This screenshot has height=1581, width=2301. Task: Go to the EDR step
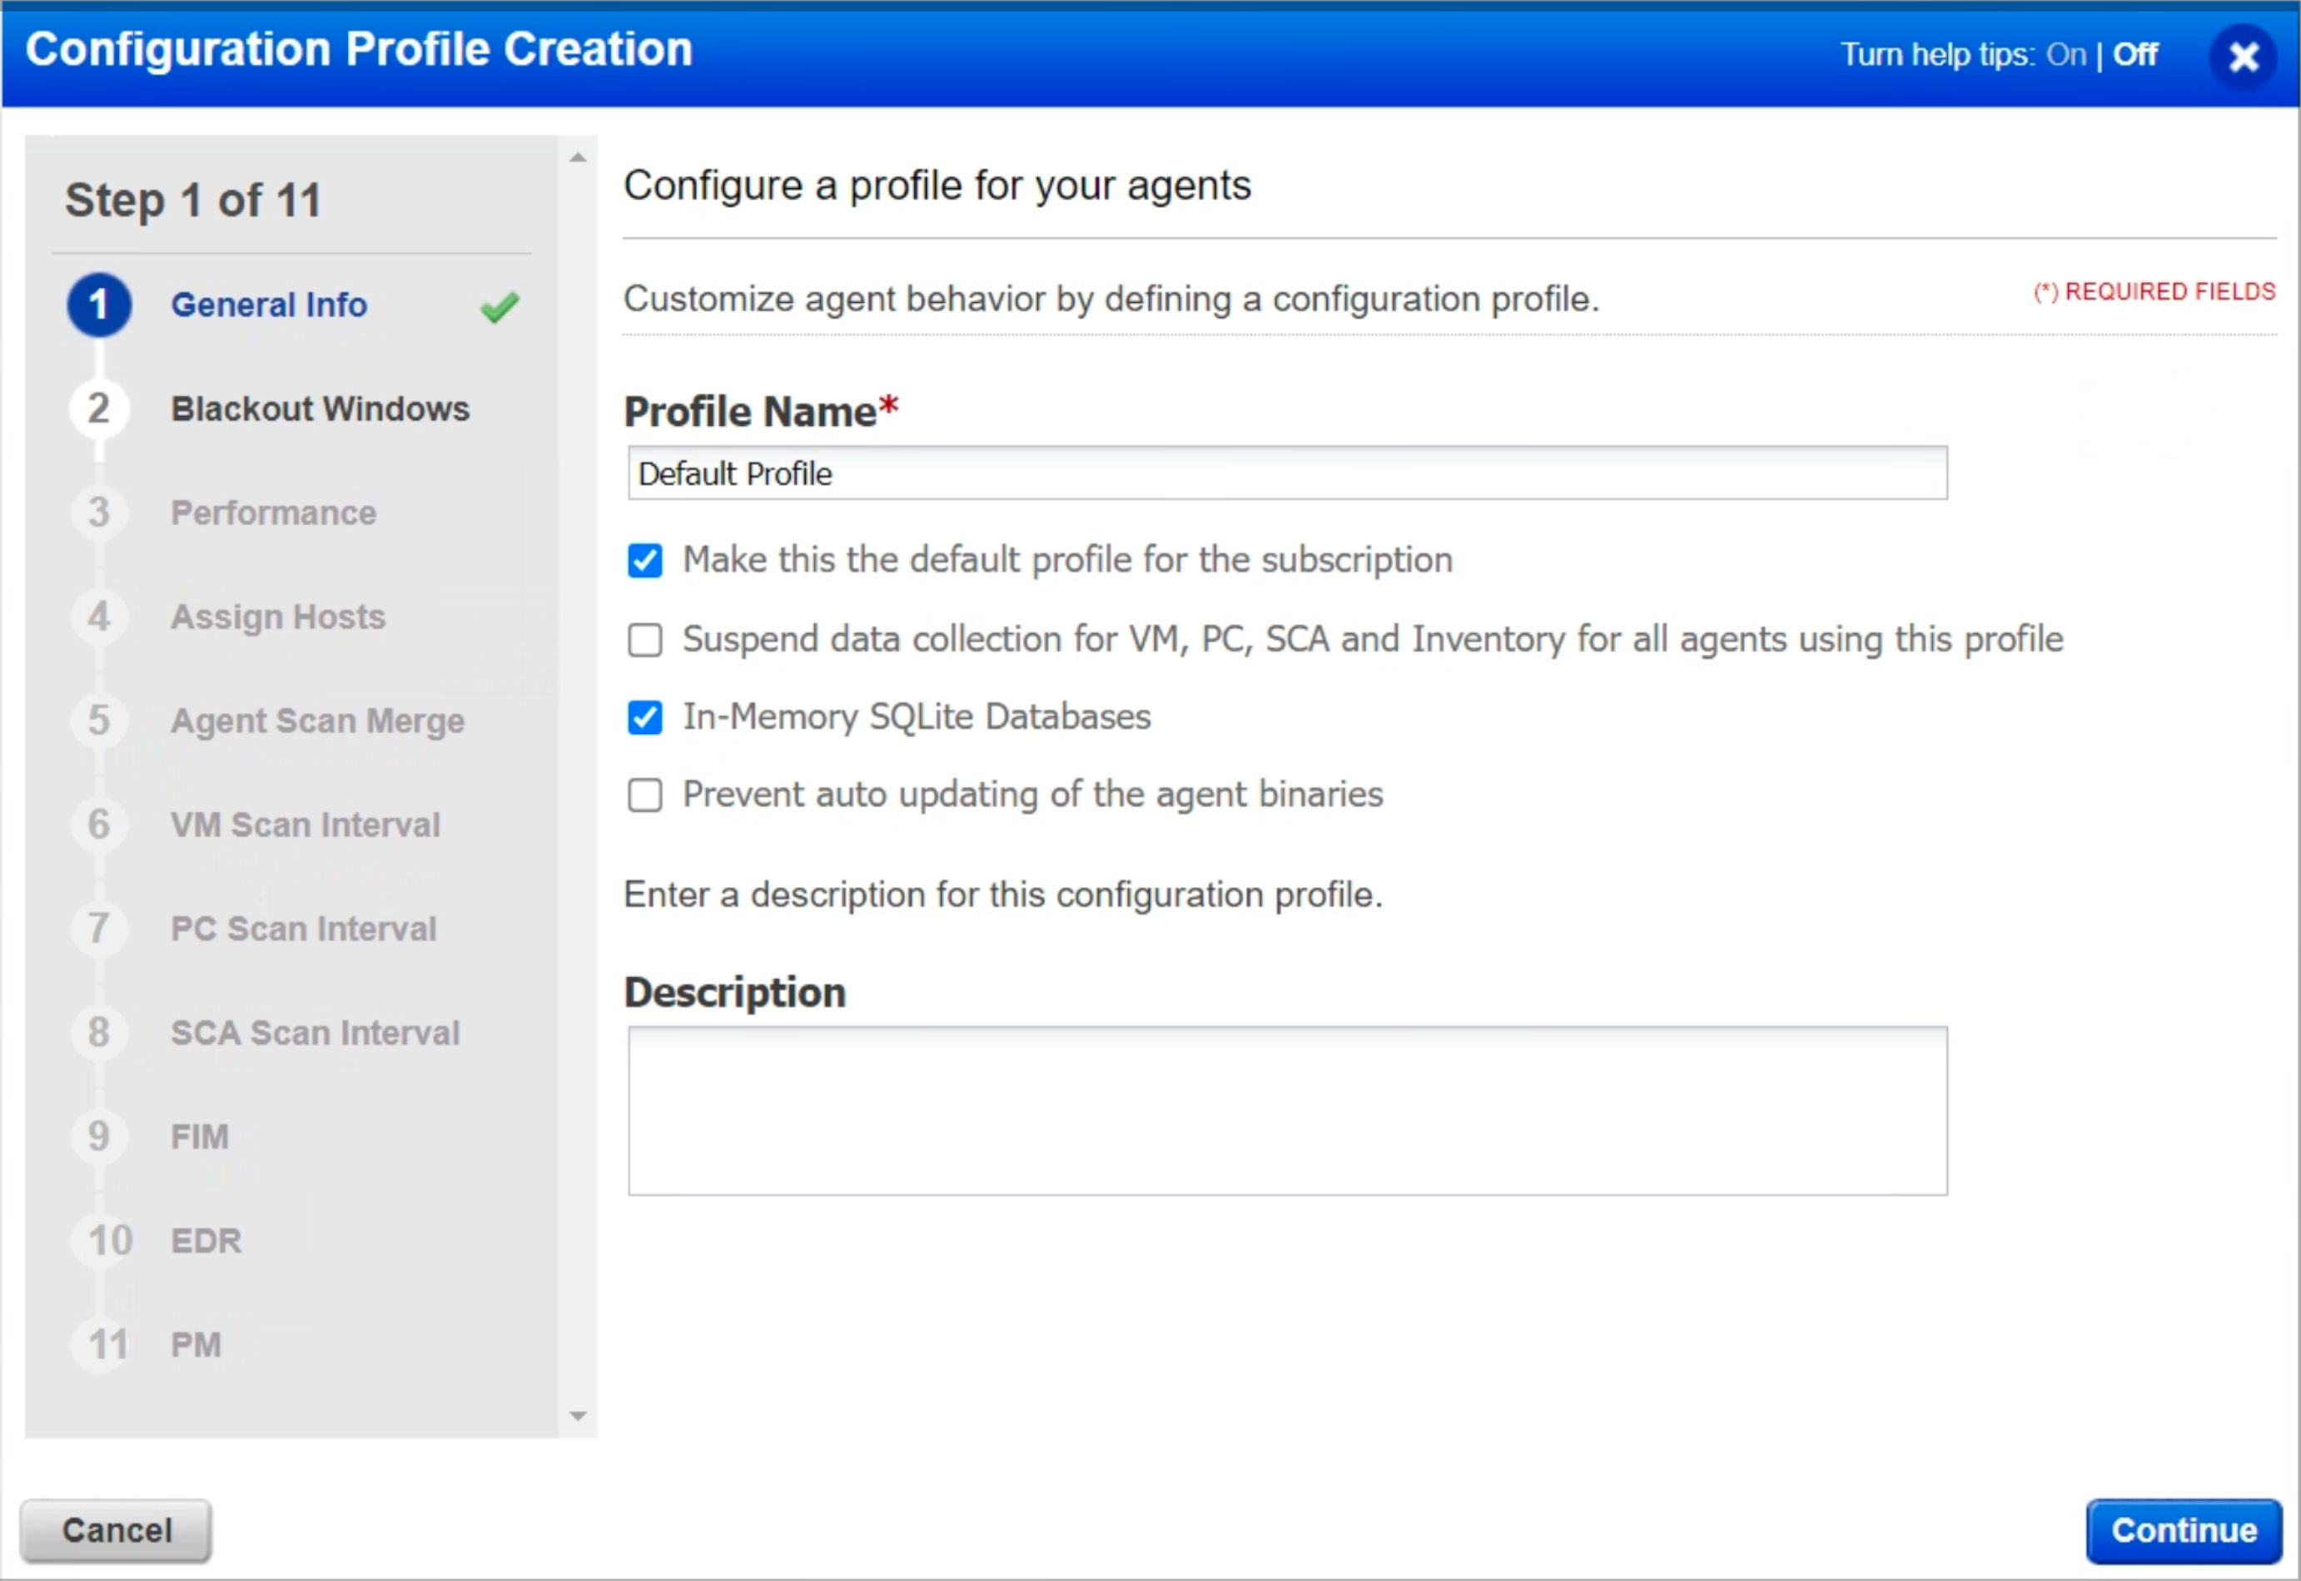(205, 1240)
